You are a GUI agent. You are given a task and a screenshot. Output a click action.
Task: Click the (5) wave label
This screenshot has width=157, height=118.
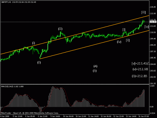(95, 71)
